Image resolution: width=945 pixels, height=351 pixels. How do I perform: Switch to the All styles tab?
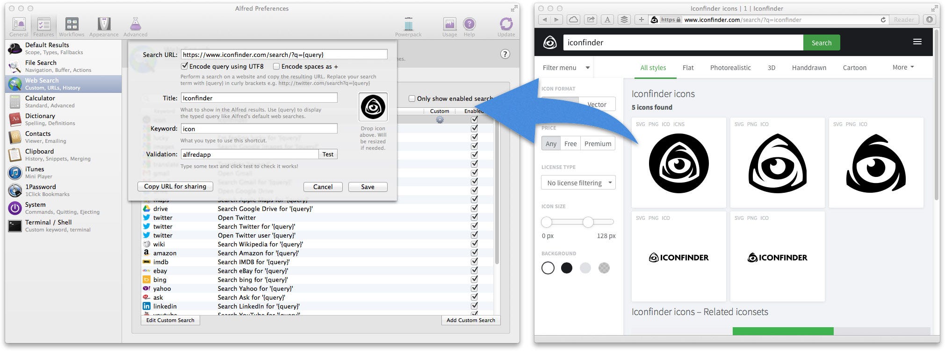pos(653,68)
